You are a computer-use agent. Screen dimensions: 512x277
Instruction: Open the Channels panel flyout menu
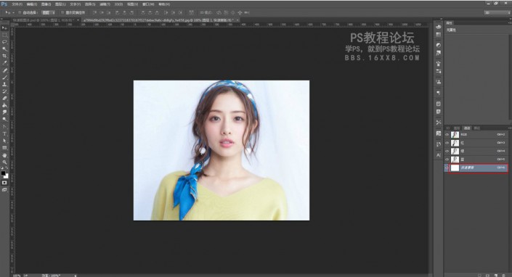509,128
